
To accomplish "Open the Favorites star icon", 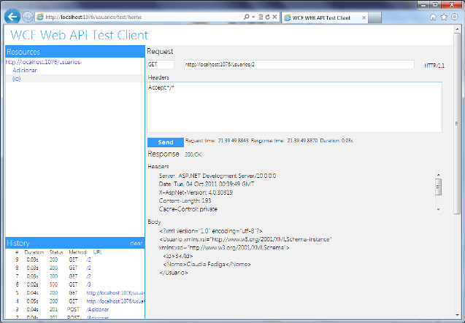I will tap(444, 16).
